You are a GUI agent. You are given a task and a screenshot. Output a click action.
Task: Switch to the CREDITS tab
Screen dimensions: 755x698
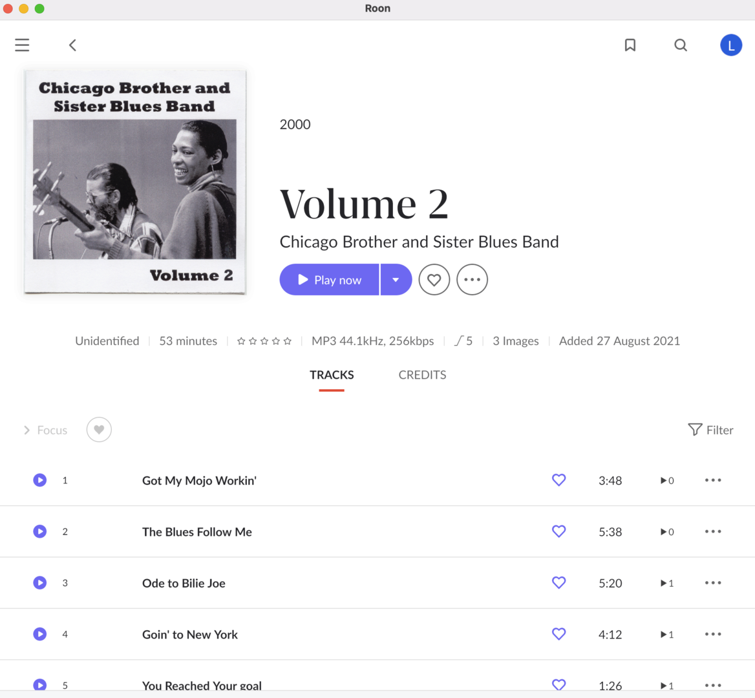422,375
